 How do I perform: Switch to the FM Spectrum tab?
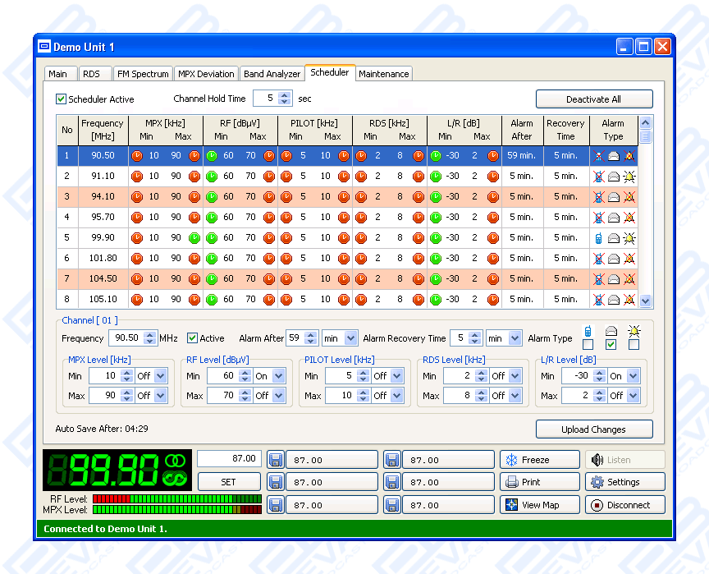pos(143,74)
